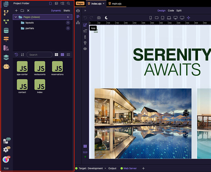
Task: Switch to Code view
Action: click(x=171, y=11)
